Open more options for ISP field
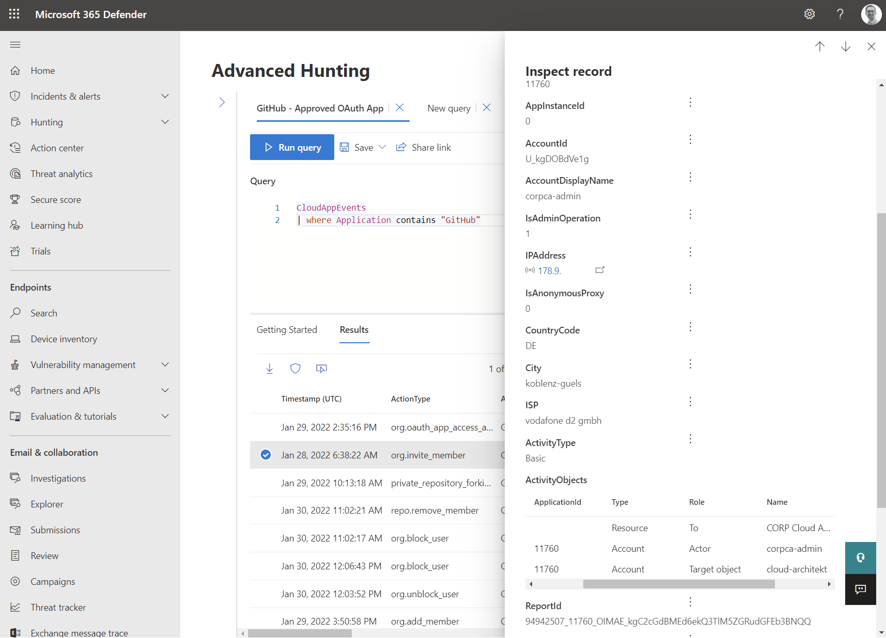This screenshot has width=886, height=638. (x=690, y=402)
